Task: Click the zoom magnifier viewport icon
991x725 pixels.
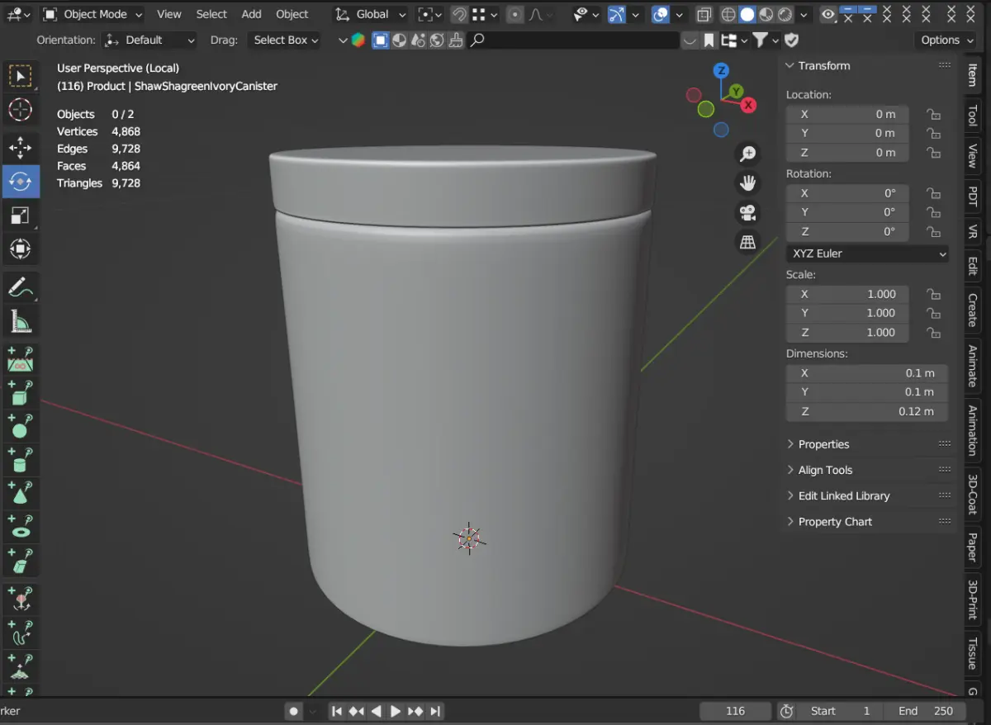Action: (747, 154)
